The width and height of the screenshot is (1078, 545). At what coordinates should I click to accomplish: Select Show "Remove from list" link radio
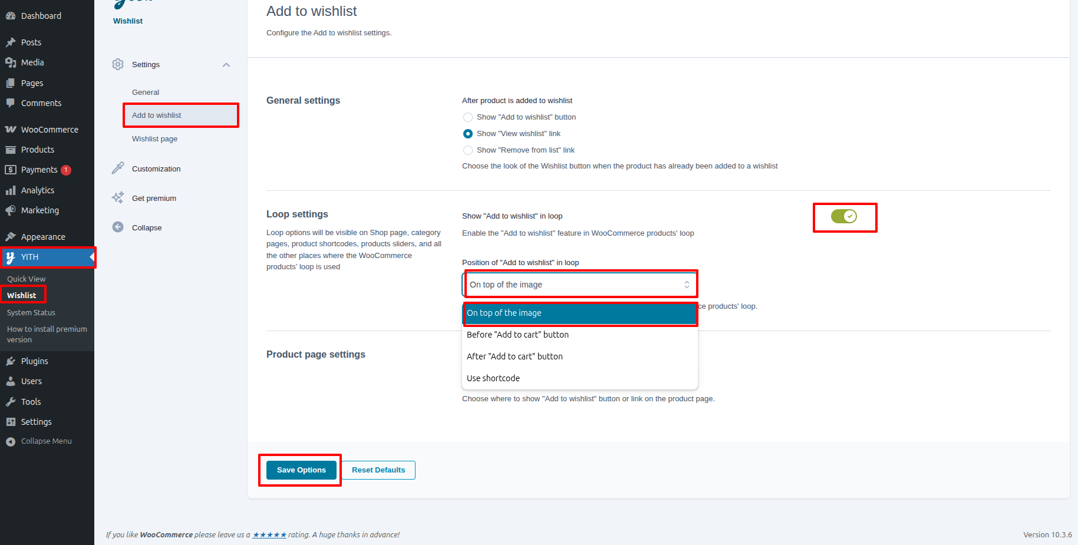[468, 150]
